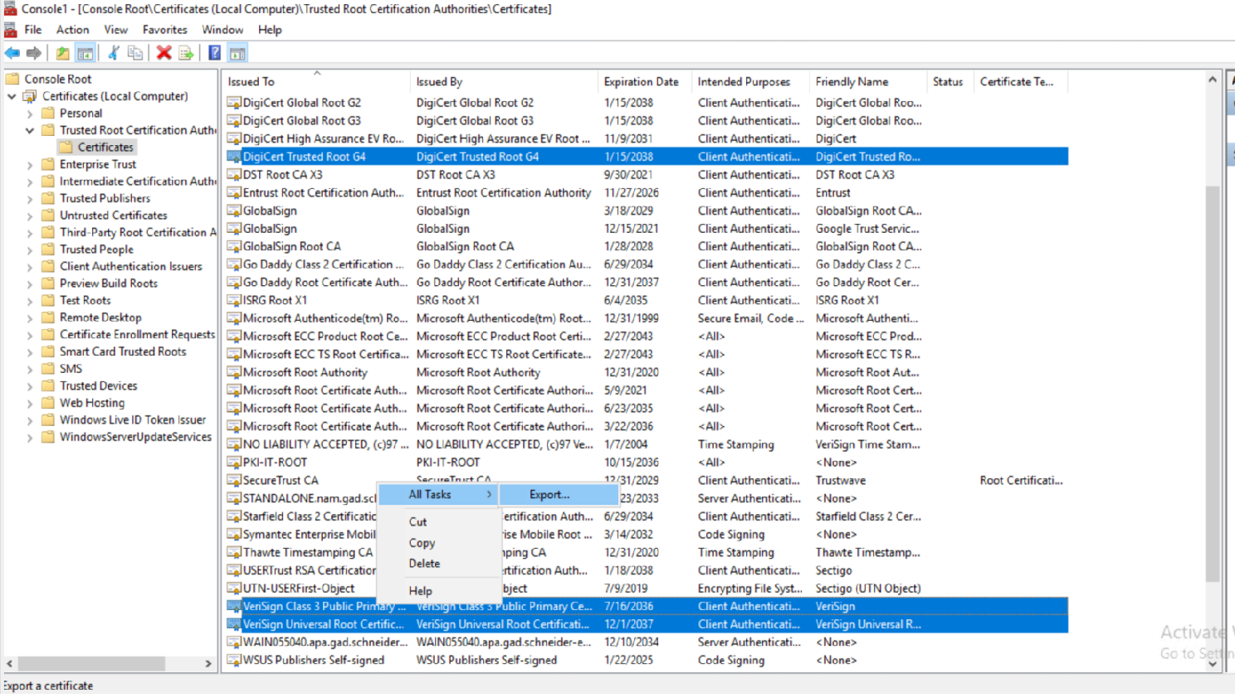Screen dimensions: 1235x698
Task: Click the folder icon next to SMS
Action: [x=47, y=369]
